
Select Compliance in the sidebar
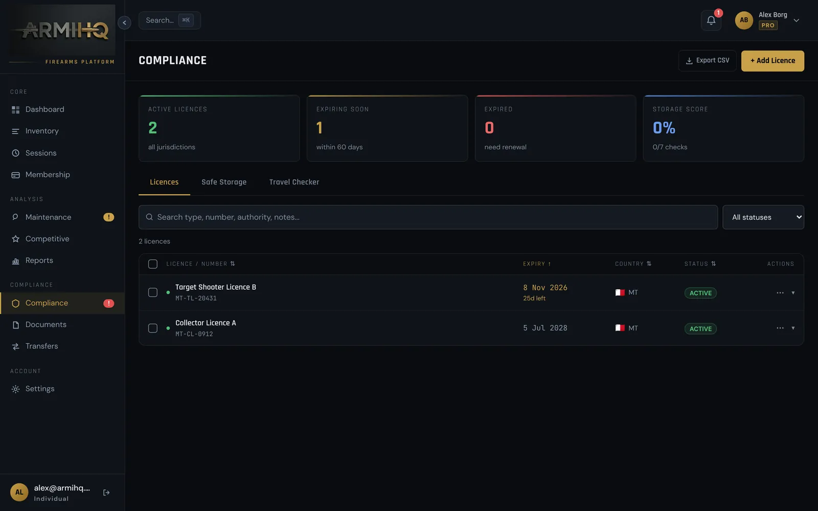(x=62, y=304)
